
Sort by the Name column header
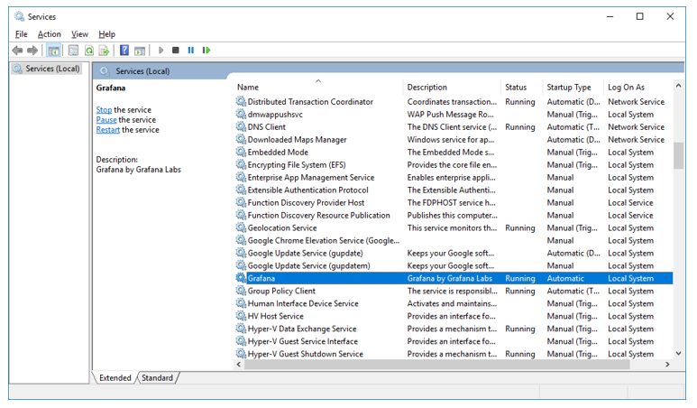[317, 88]
